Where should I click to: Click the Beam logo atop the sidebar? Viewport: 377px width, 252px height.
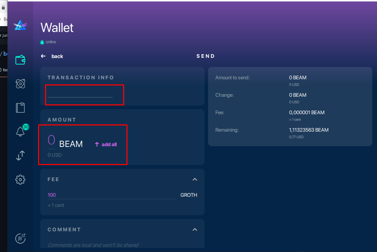[20, 25]
